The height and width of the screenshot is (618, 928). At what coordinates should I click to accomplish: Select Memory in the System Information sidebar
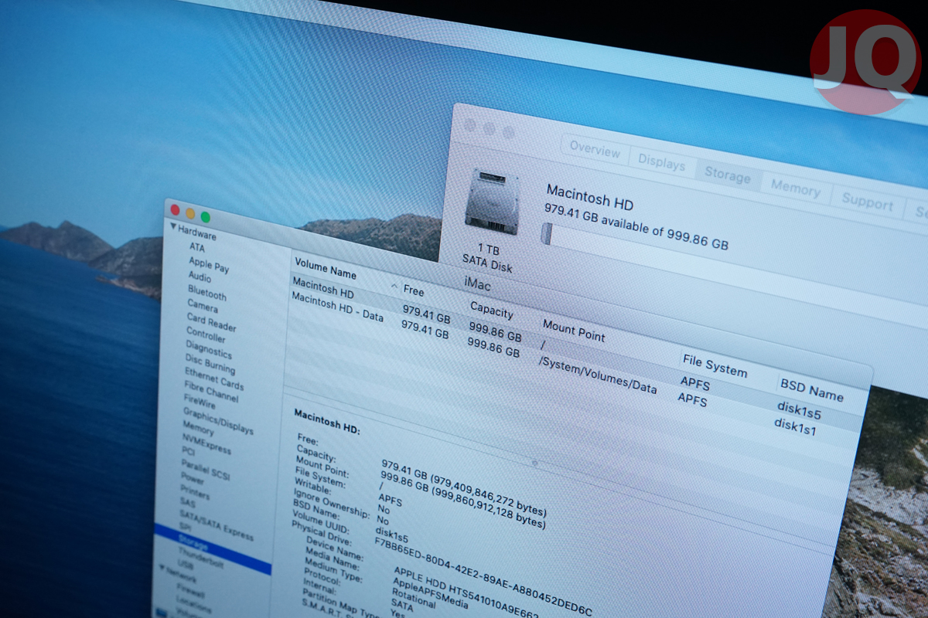[x=198, y=429]
